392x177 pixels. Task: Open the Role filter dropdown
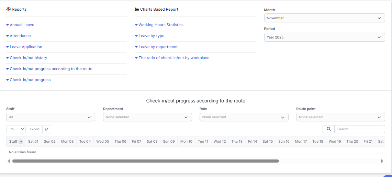[244, 117]
